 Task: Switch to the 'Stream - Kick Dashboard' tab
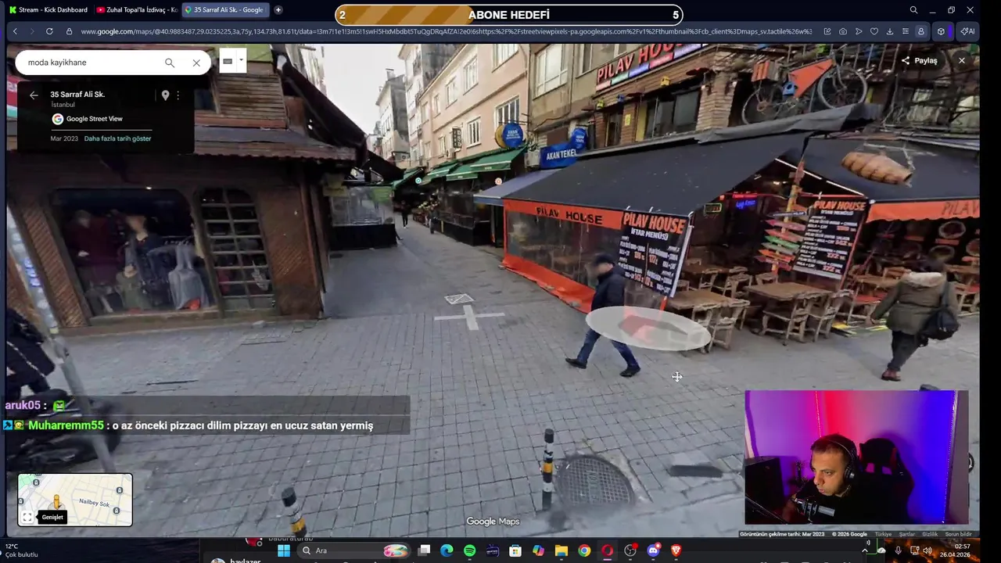(x=48, y=9)
